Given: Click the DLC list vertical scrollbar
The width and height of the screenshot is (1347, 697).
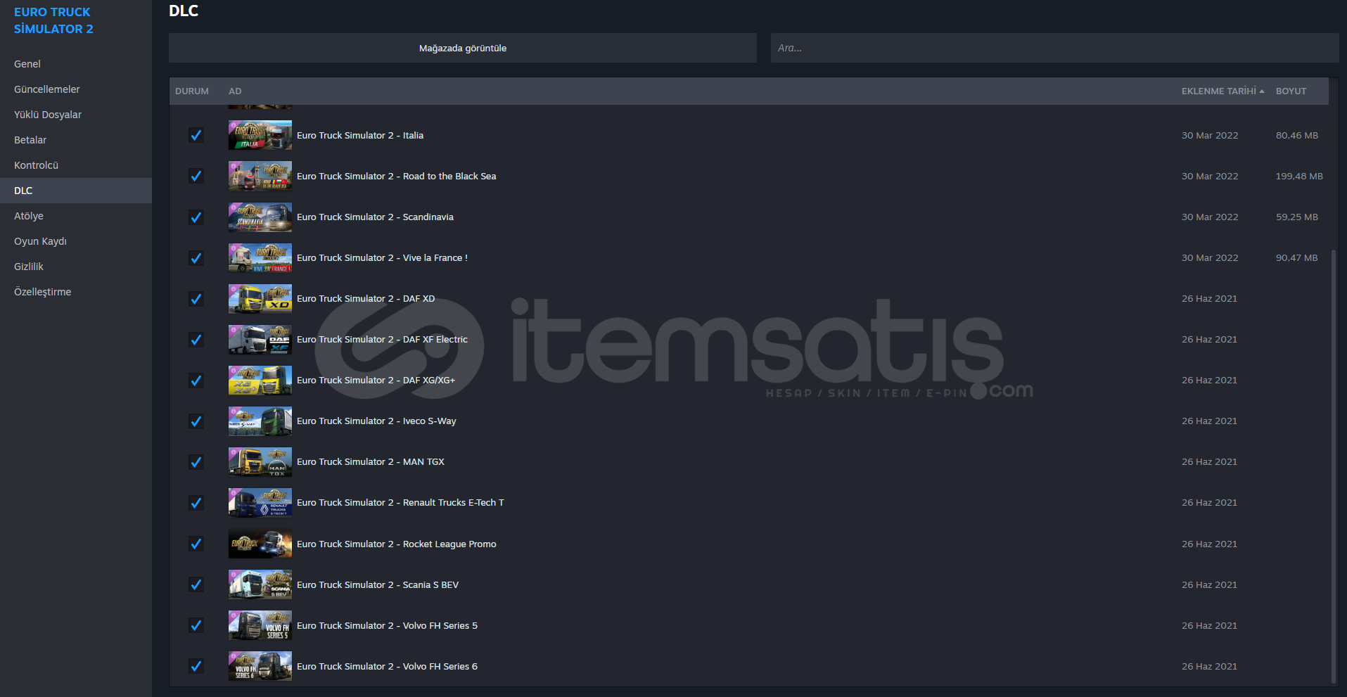Looking at the screenshot, I should coord(1334,466).
